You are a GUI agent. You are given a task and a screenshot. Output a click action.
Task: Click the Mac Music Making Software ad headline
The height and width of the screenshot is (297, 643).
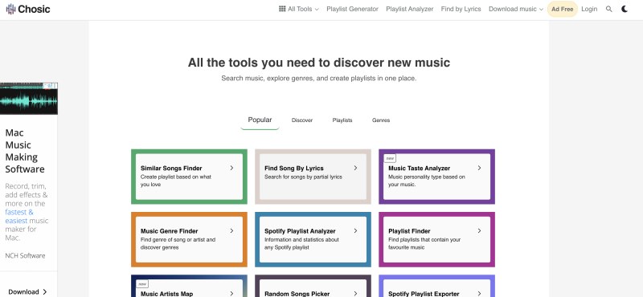25,151
